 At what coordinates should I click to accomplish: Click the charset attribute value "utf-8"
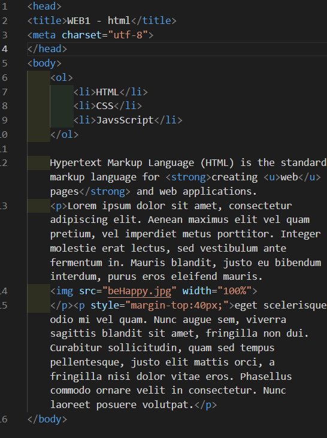click(128, 35)
